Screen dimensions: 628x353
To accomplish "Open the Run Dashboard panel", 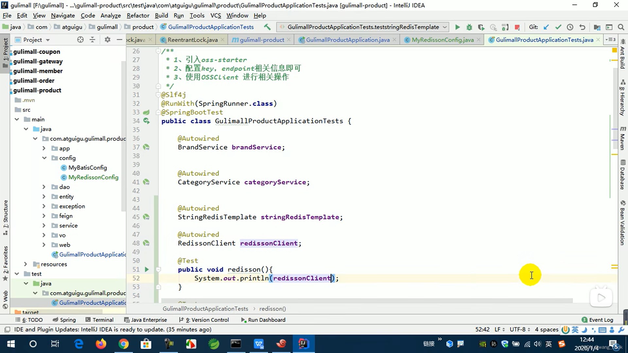I will [263, 320].
